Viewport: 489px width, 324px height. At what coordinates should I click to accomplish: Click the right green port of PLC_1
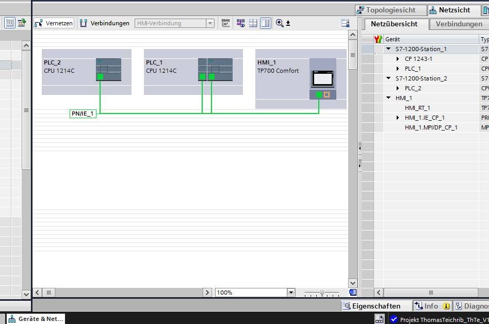212,77
